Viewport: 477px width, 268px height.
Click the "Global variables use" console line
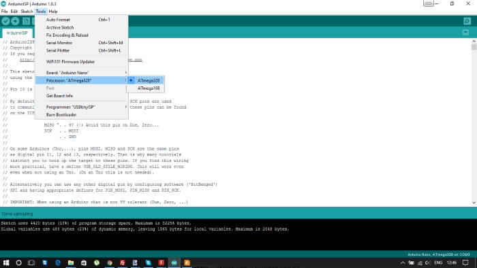145,229
